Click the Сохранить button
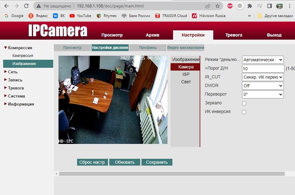 click(x=157, y=162)
